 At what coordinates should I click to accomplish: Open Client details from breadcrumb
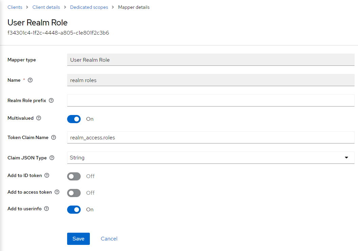(x=46, y=7)
